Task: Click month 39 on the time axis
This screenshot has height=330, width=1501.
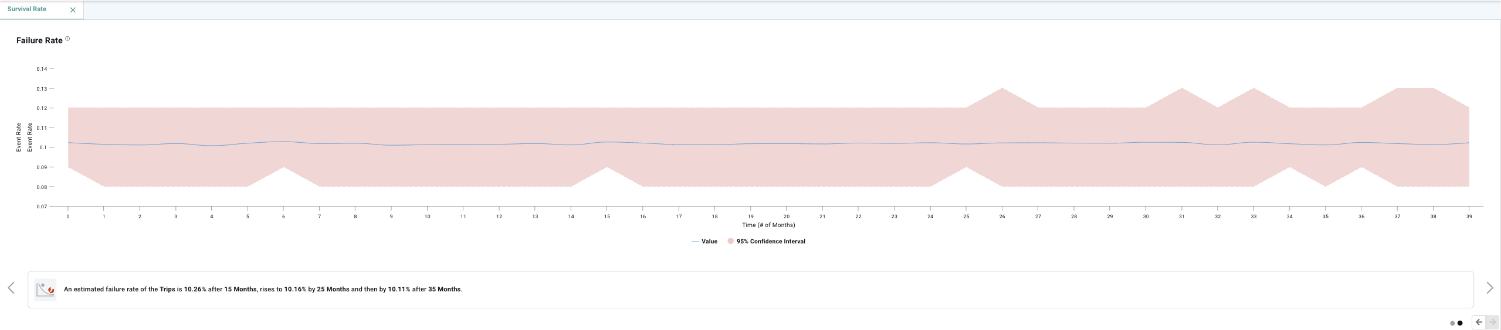Action: (1469, 216)
